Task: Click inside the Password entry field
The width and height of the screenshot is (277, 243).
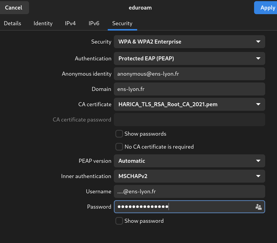Action: (183, 207)
